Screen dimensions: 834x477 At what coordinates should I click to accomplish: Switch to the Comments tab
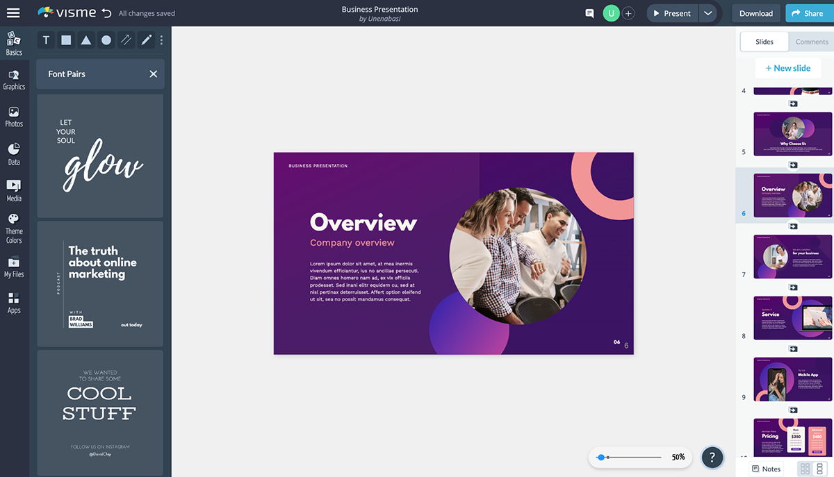coord(811,42)
